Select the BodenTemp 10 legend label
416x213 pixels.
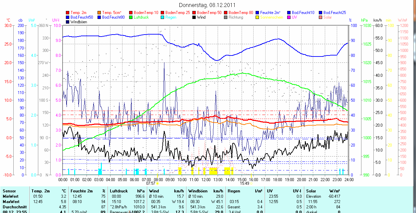[146, 13]
